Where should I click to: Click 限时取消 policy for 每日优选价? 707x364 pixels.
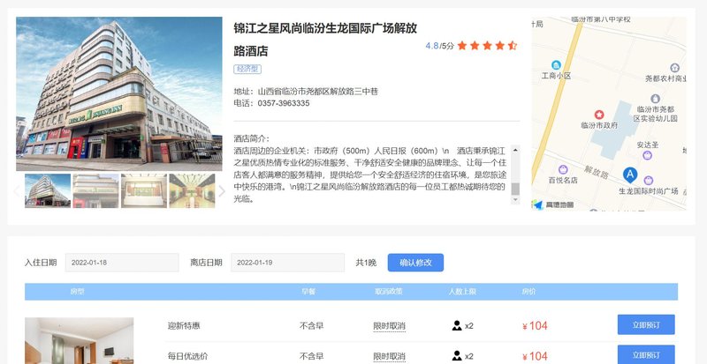point(389,356)
